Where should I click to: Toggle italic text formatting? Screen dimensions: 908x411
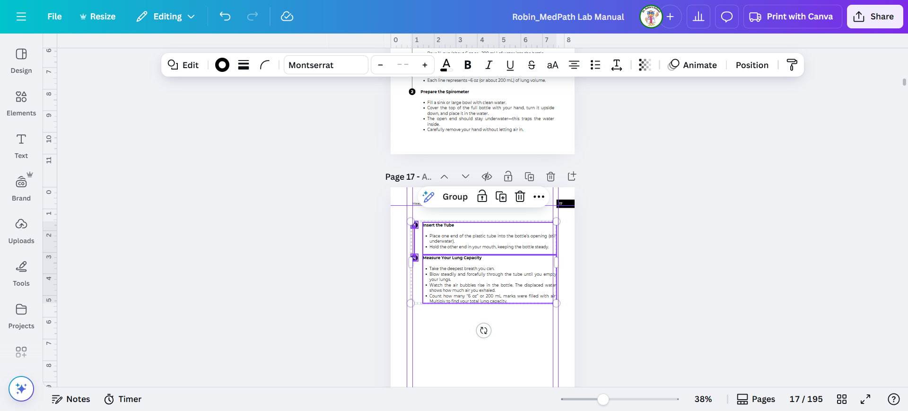point(489,65)
